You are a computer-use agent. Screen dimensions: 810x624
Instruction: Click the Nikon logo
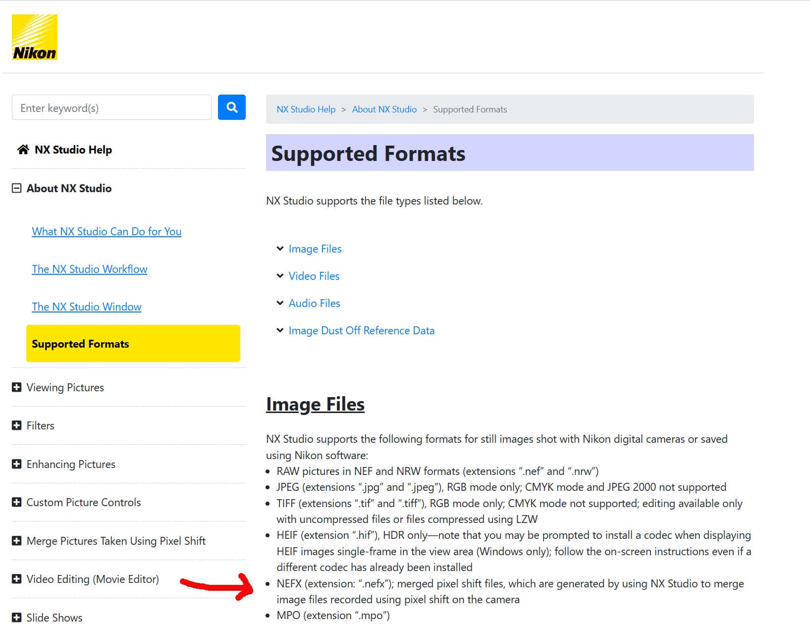tap(34, 37)
